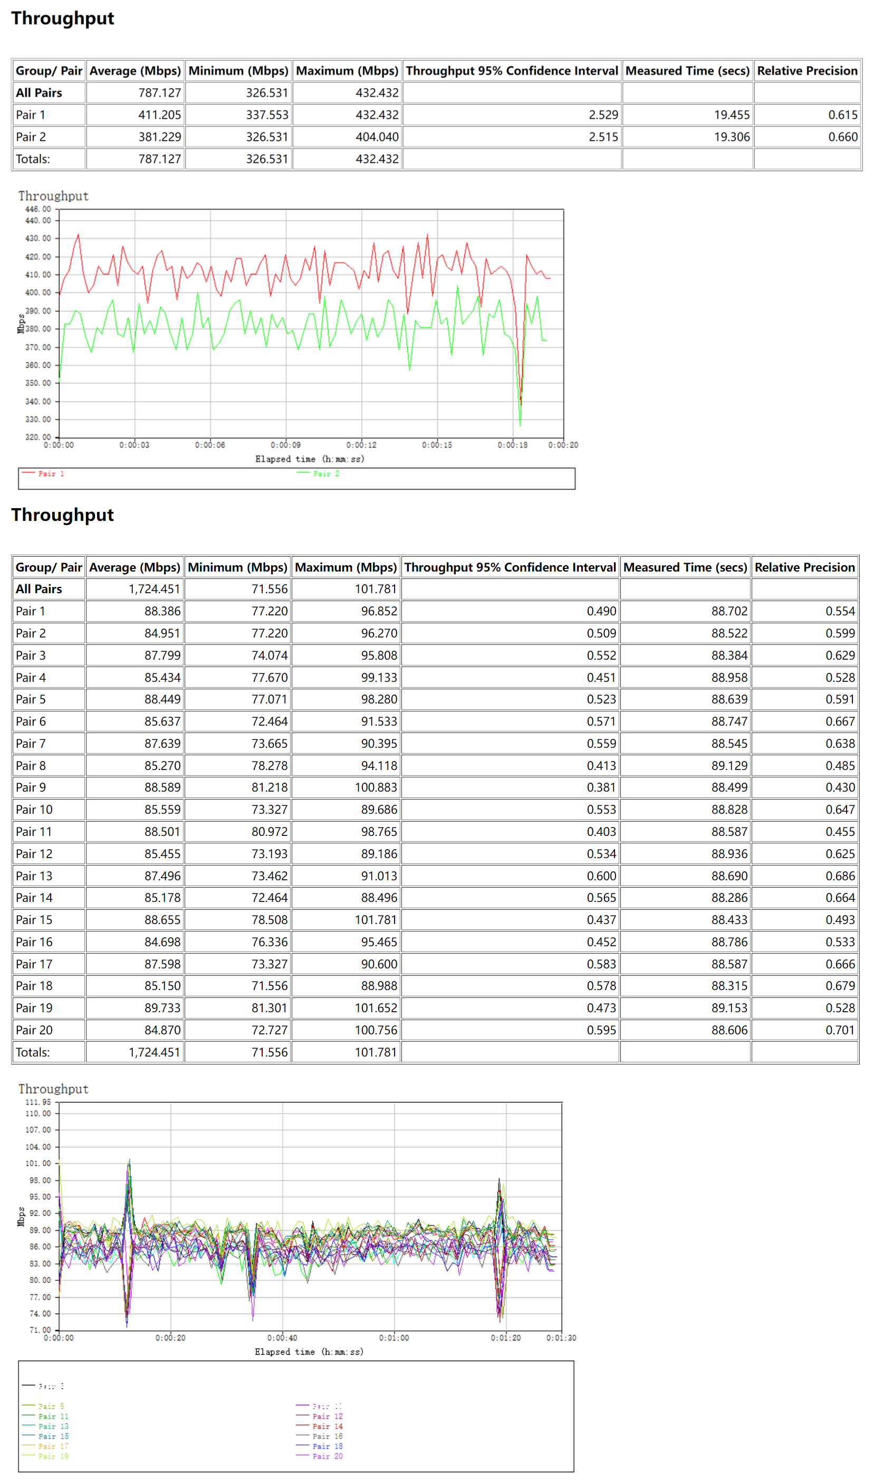Click the Pair 14 legend entry
Viewport: 874px width, 1484px height.
(x=319, y=1426)
